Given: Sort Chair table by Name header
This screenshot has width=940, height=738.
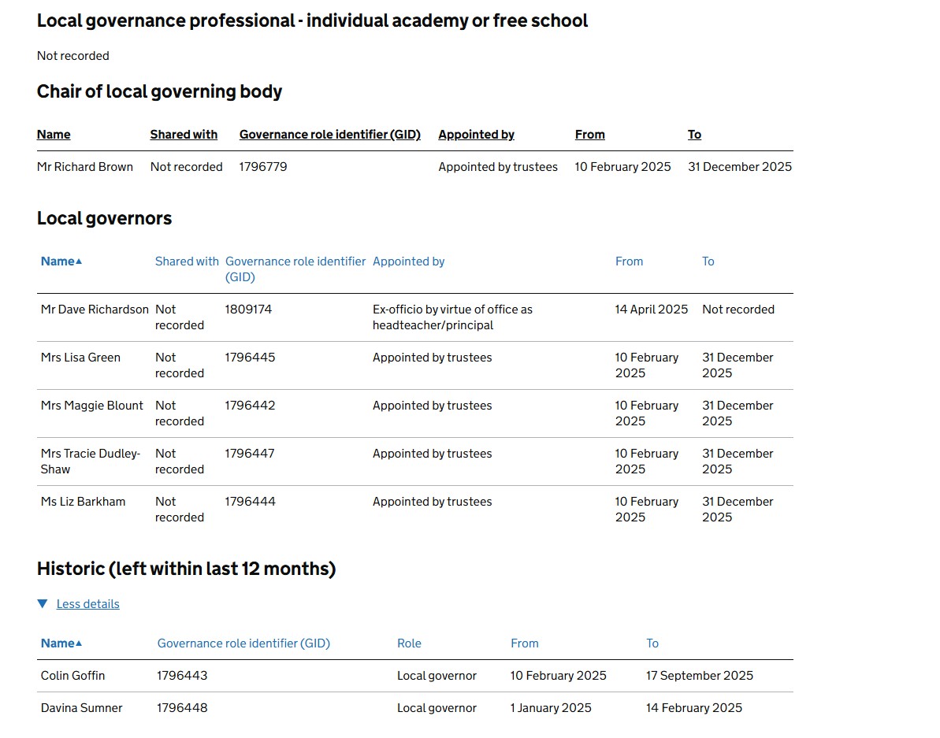Looking at the screenshot, I should [x=54, y=135].
